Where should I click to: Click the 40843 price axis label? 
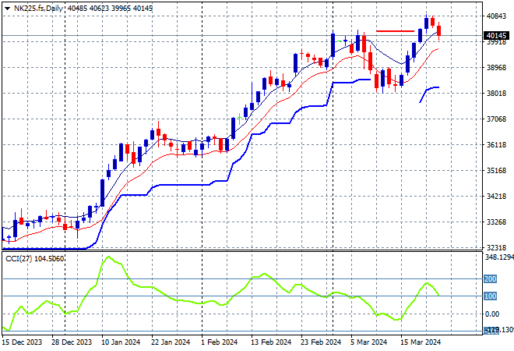(x=496, y=16)
